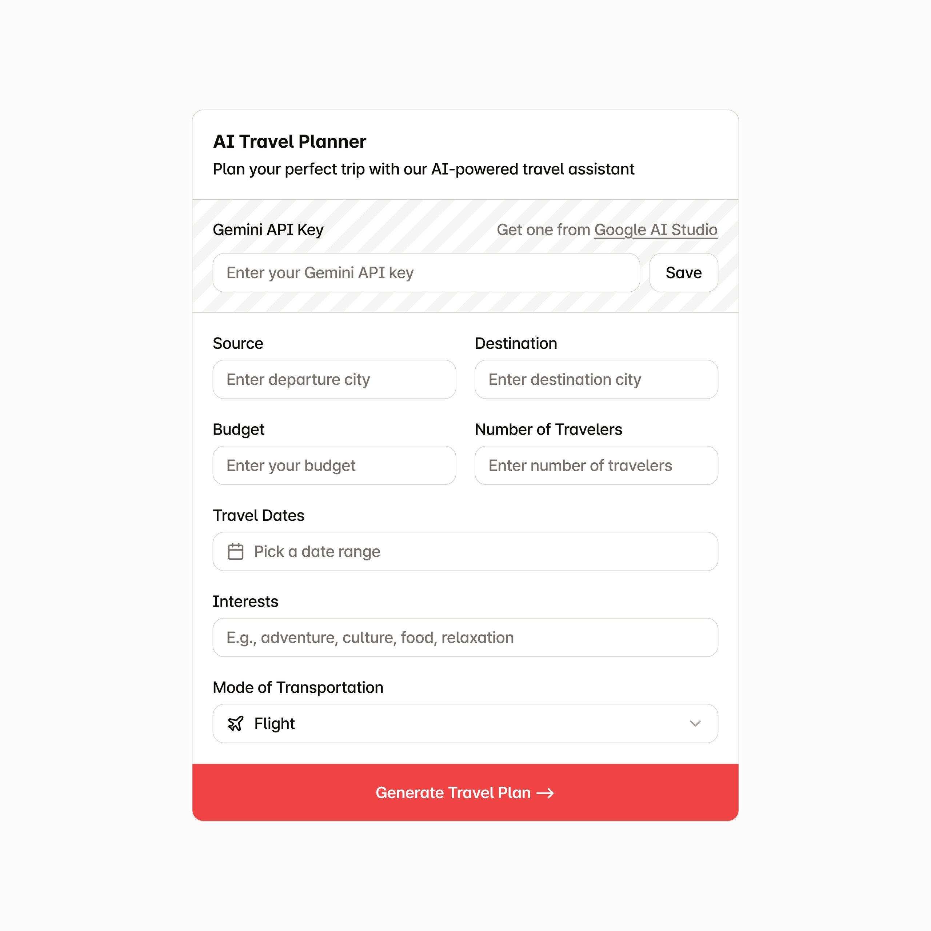
Task: Click the departure city field
Action: [x=334, y=379]
